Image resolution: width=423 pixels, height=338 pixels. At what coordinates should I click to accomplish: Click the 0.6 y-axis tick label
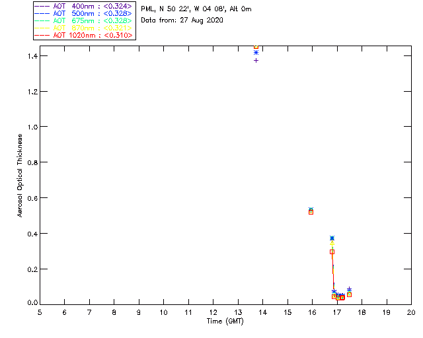point(32,198)
